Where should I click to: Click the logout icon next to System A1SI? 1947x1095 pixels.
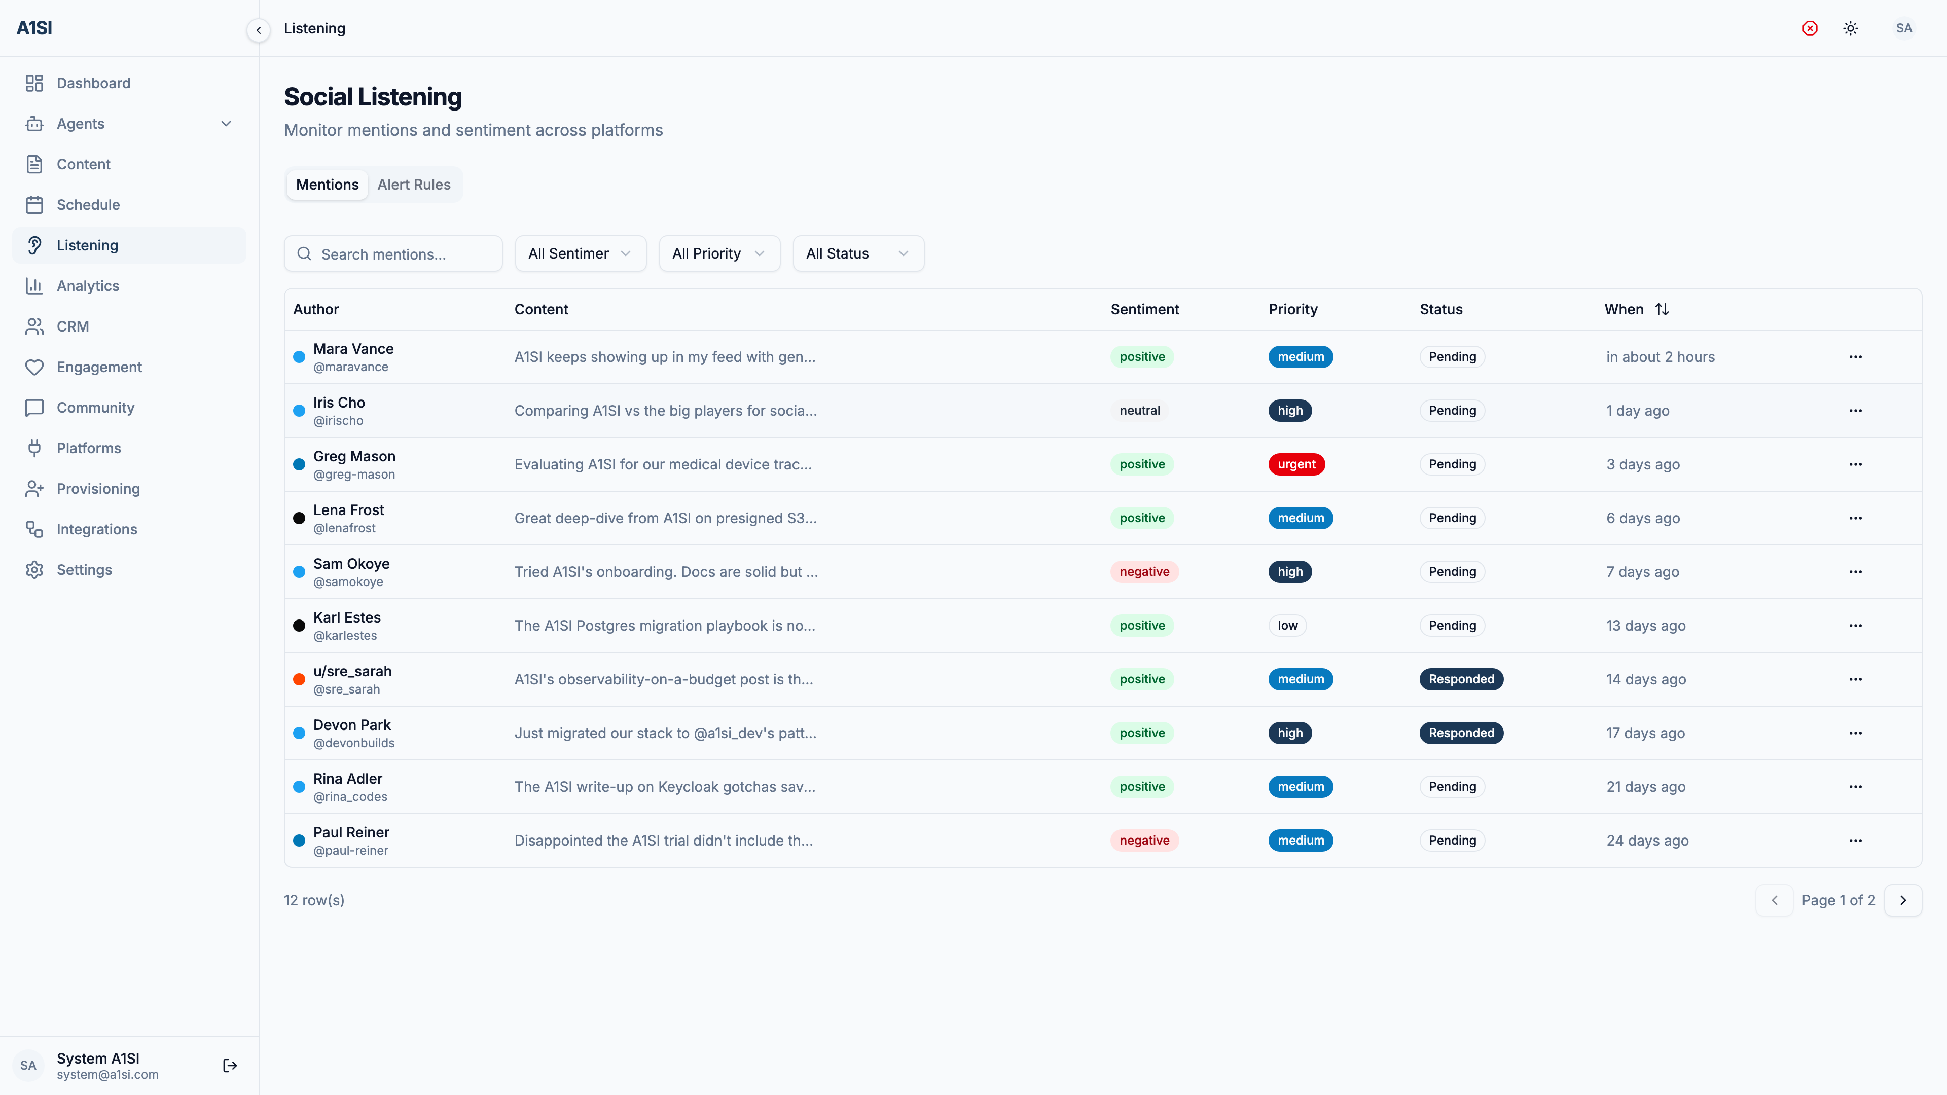tap(231, 1066)
